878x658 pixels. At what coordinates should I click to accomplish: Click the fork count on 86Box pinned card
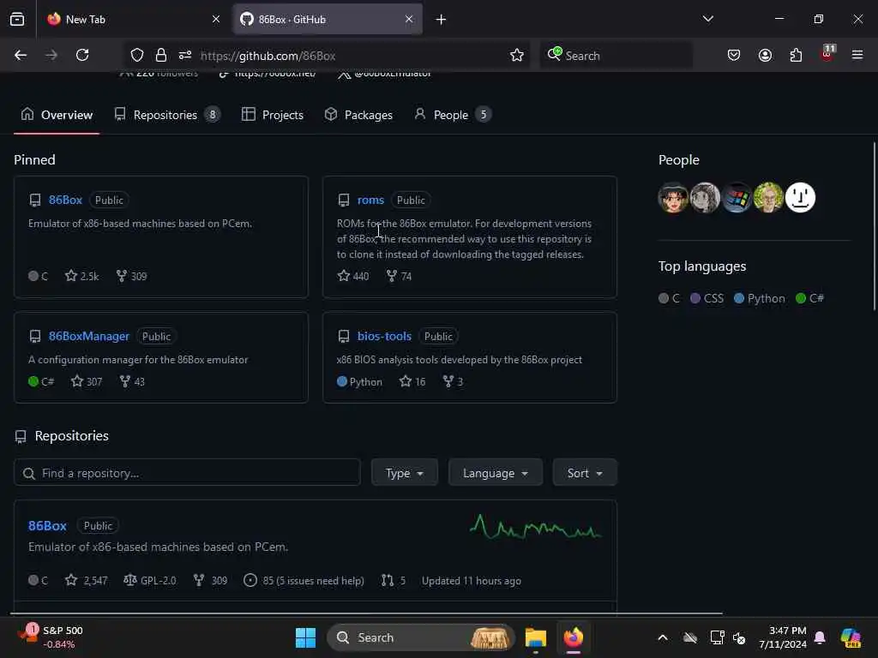coord(131,276)
